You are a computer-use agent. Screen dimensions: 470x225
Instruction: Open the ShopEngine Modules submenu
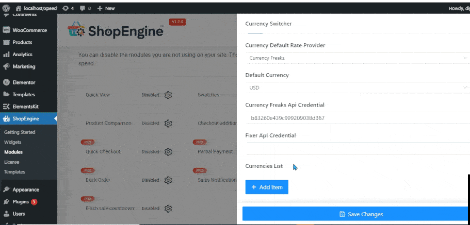tap(13, 152)
